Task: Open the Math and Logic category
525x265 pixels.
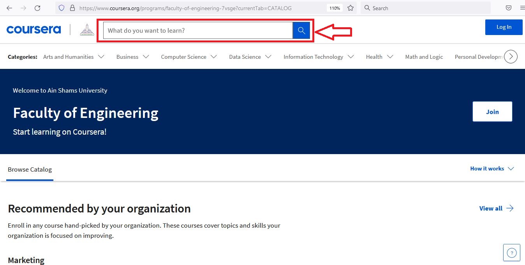Action: 424,57
